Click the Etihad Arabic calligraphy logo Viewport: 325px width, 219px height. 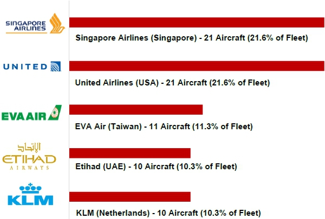(x=29, y=147)
